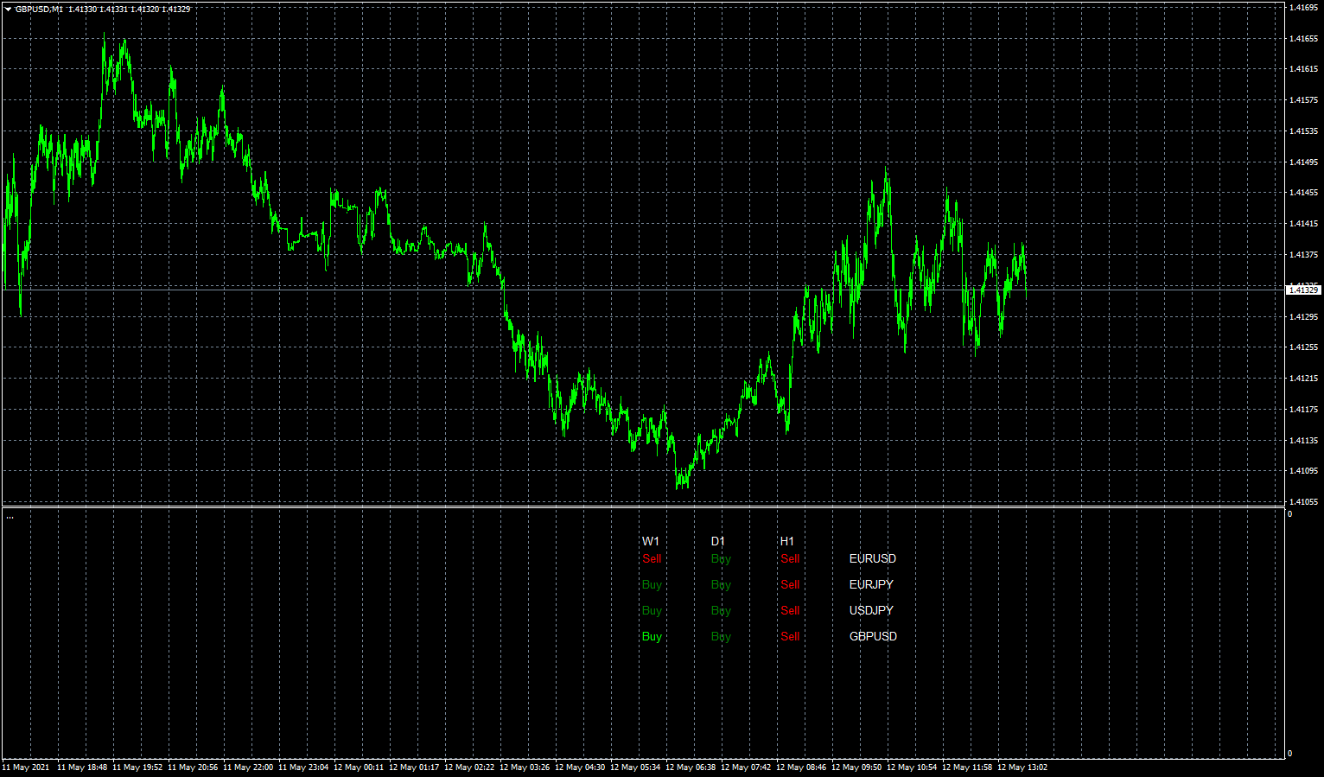Click the 1.41095 price scale label
This screenshot has width=1324, height=777.
coord(1303,470)
